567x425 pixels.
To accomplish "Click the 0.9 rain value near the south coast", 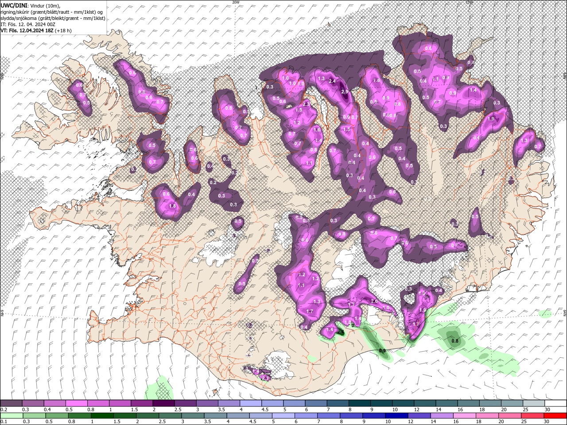I will pyautogui.click(x=382, y=351).
